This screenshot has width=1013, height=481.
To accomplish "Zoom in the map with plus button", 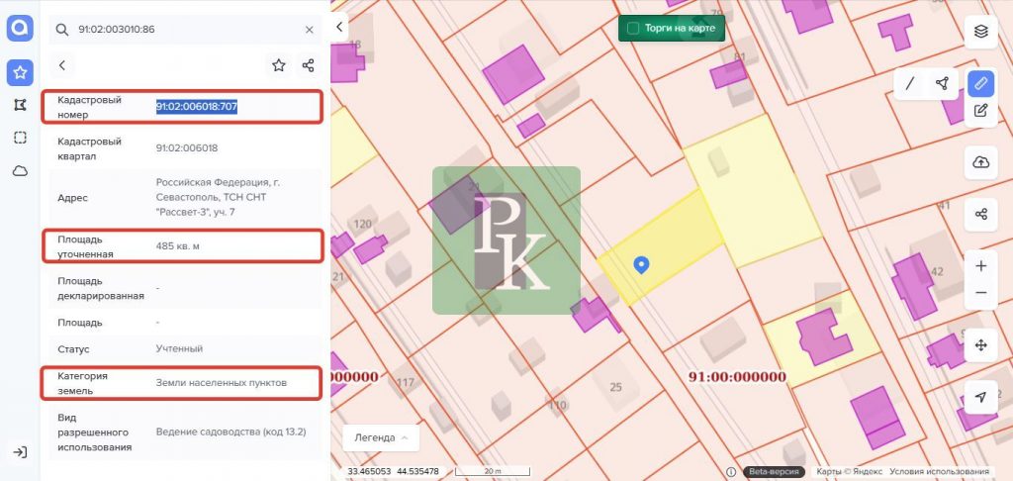I will point(980,266).
